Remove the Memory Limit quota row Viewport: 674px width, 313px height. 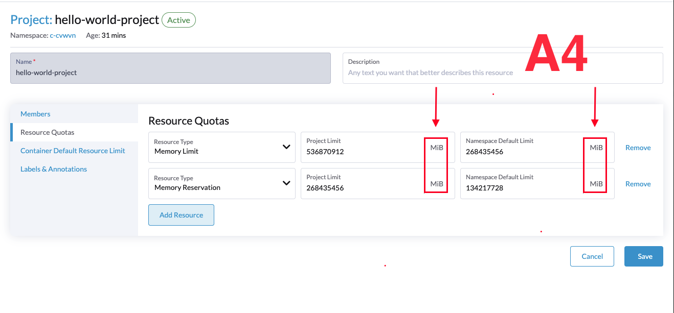pyautogui.click(x=638, y=147)
